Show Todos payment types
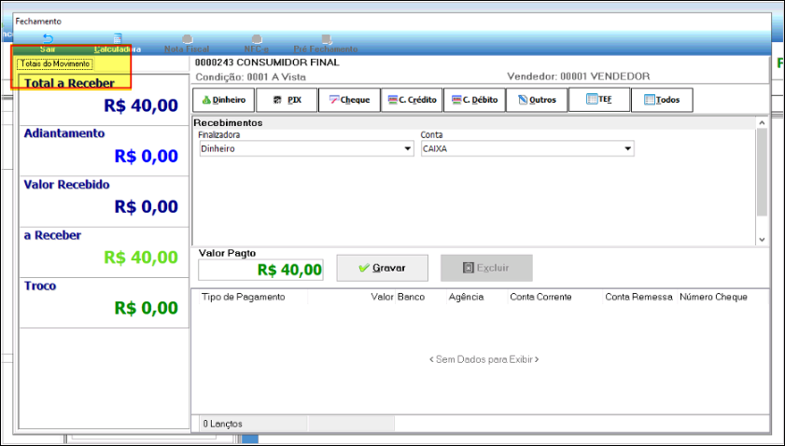Viewport: 785px width, 446px height. pyautogui.click(x=661, y=100)
